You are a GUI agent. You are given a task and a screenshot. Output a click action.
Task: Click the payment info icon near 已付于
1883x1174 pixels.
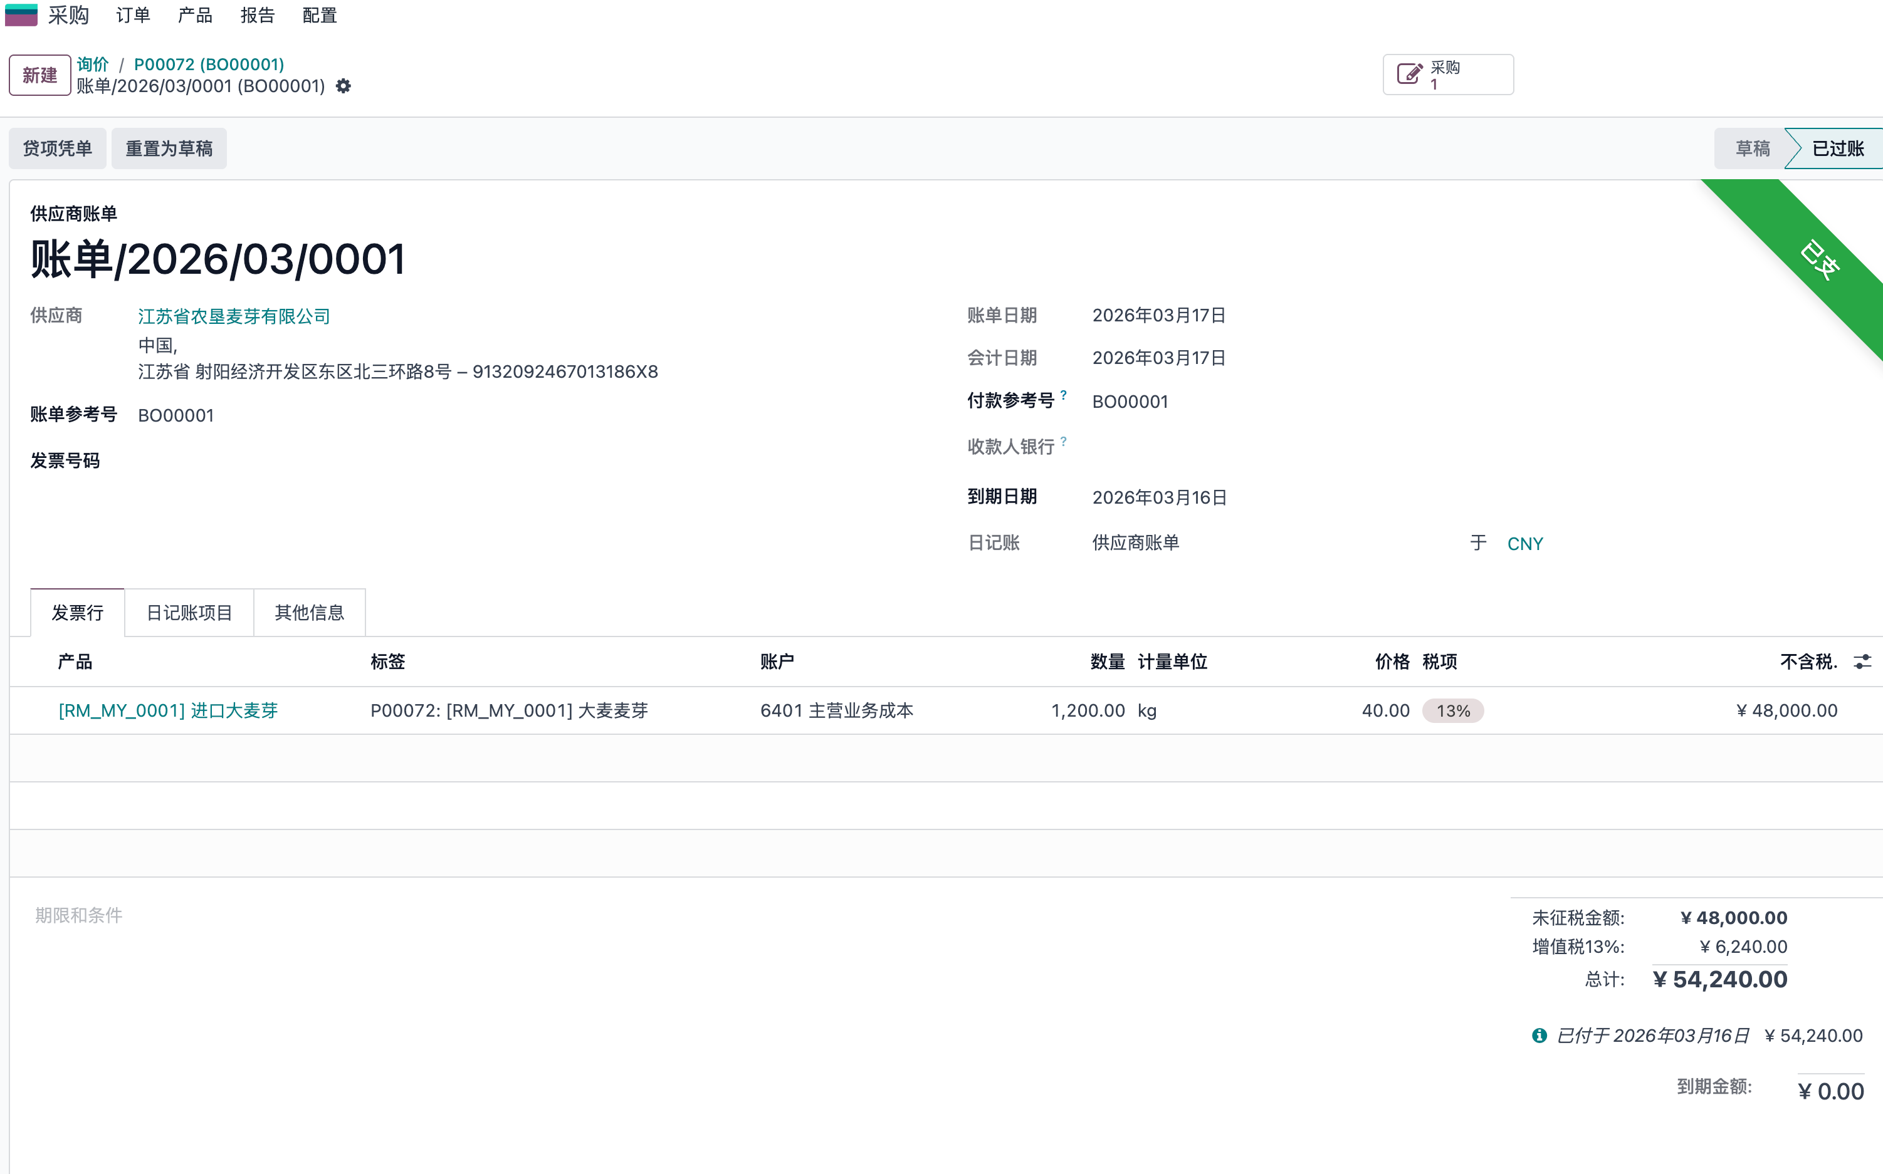point(1539,1035)
